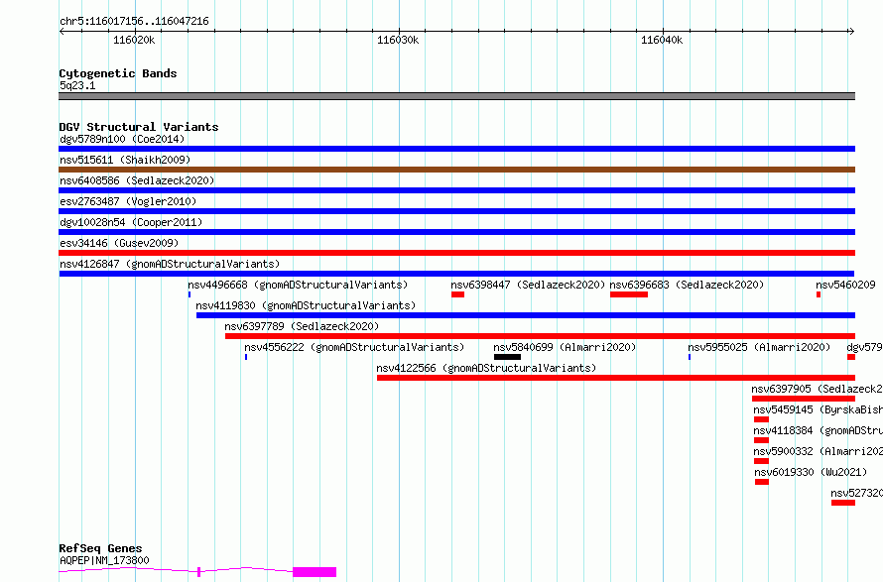Click the left arrowhead of the ruler
Screen dimensions: 883x582
pos(62,32)
